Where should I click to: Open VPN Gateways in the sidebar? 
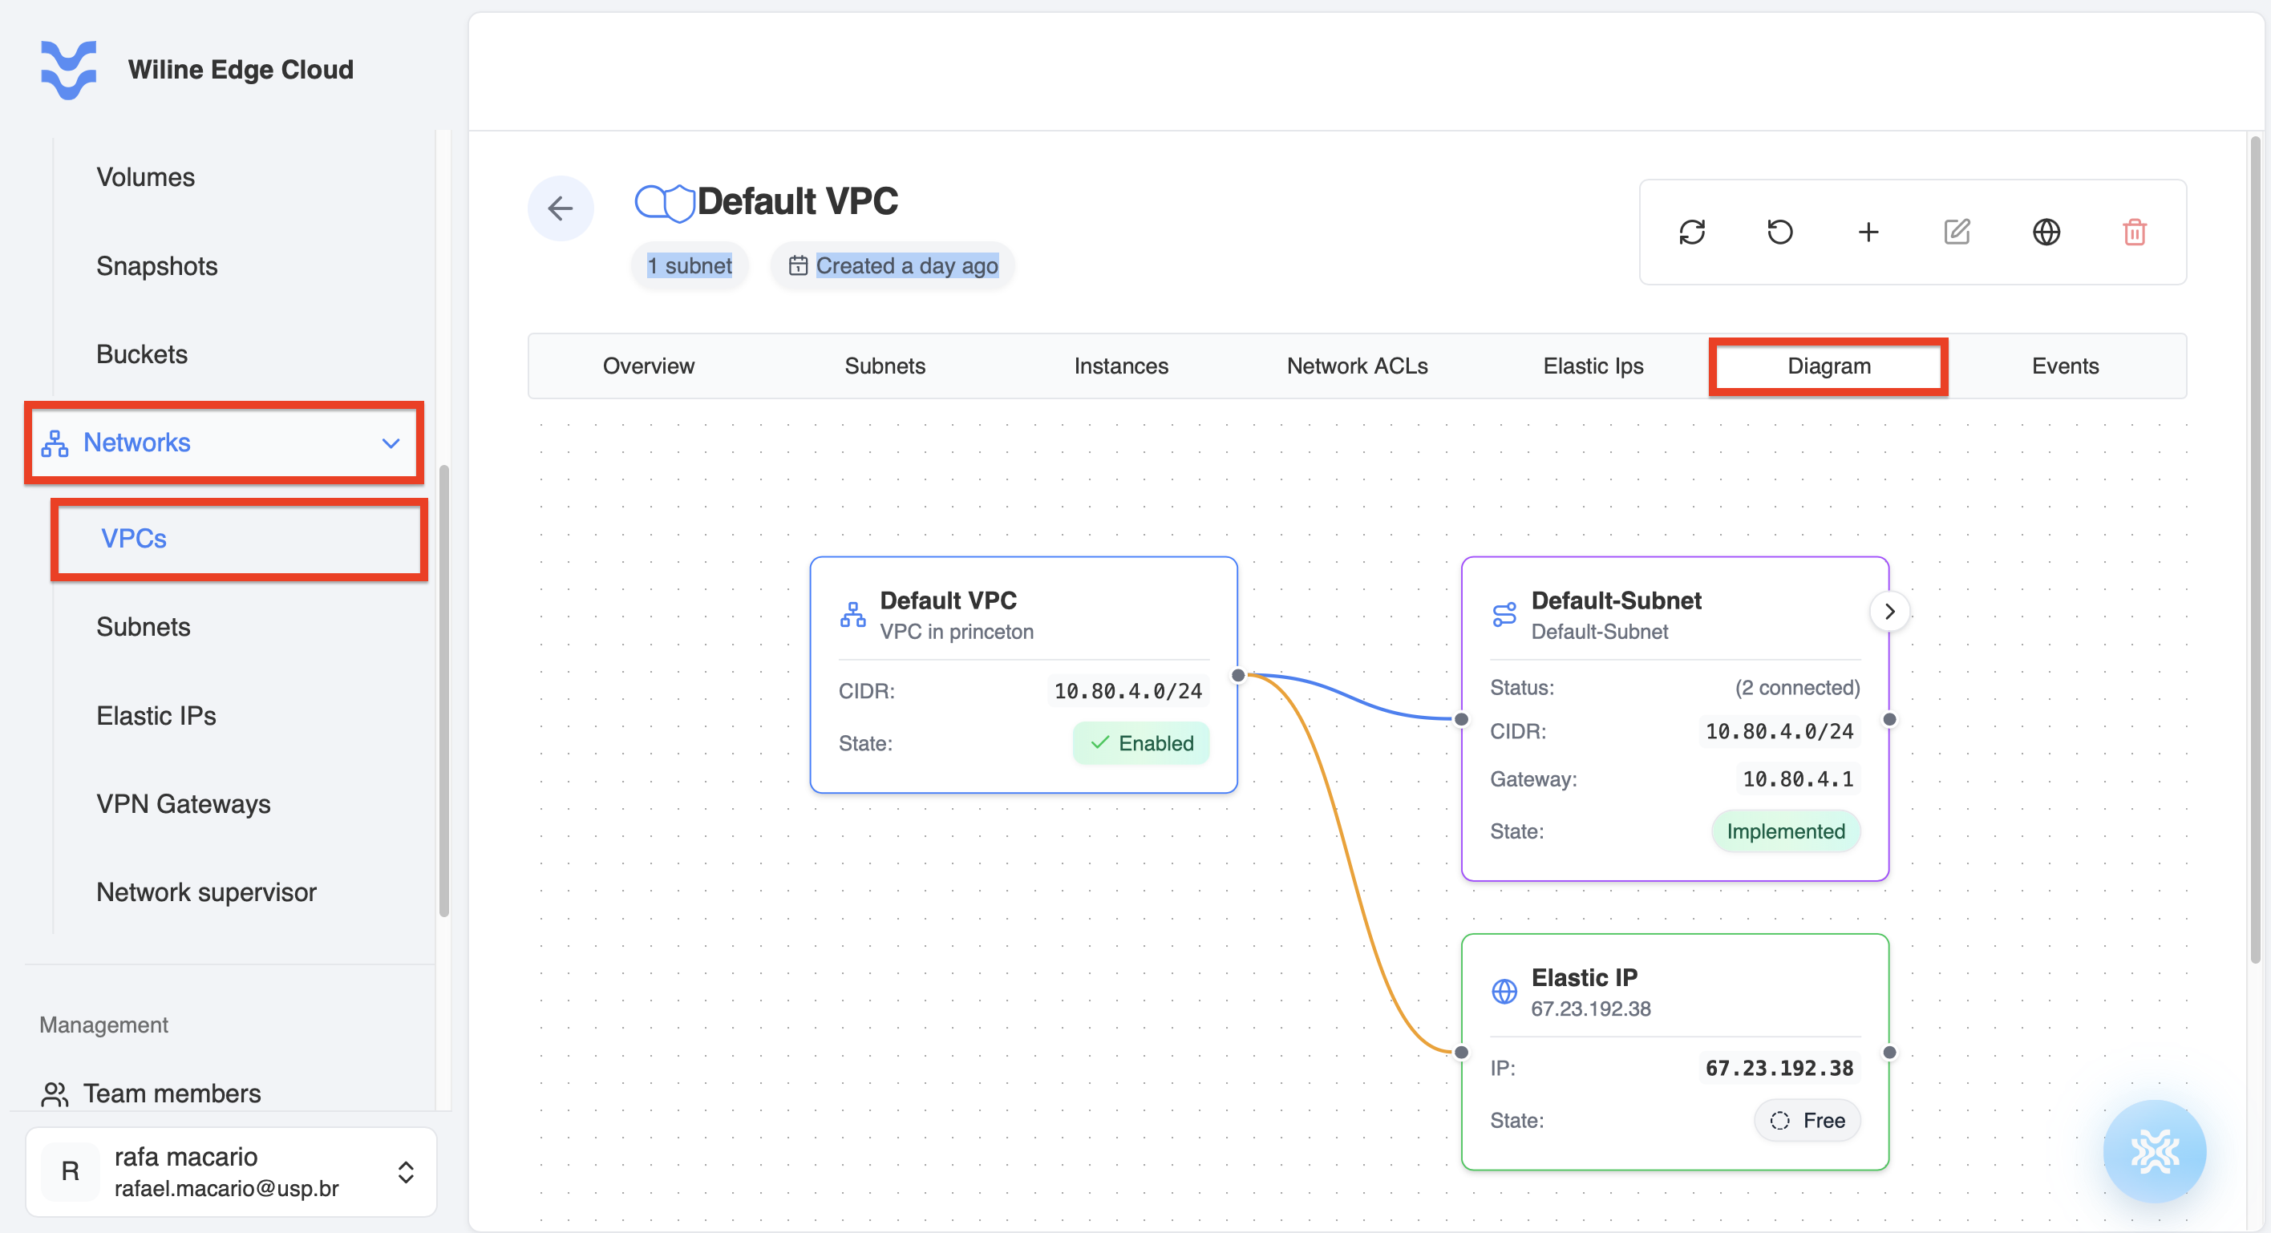pyautogui.click(x=184, y=804)
